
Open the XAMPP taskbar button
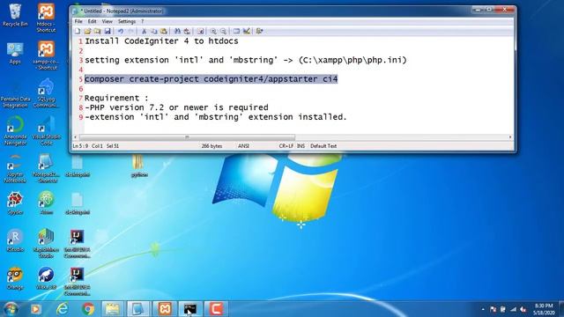(x=165, y=309)
